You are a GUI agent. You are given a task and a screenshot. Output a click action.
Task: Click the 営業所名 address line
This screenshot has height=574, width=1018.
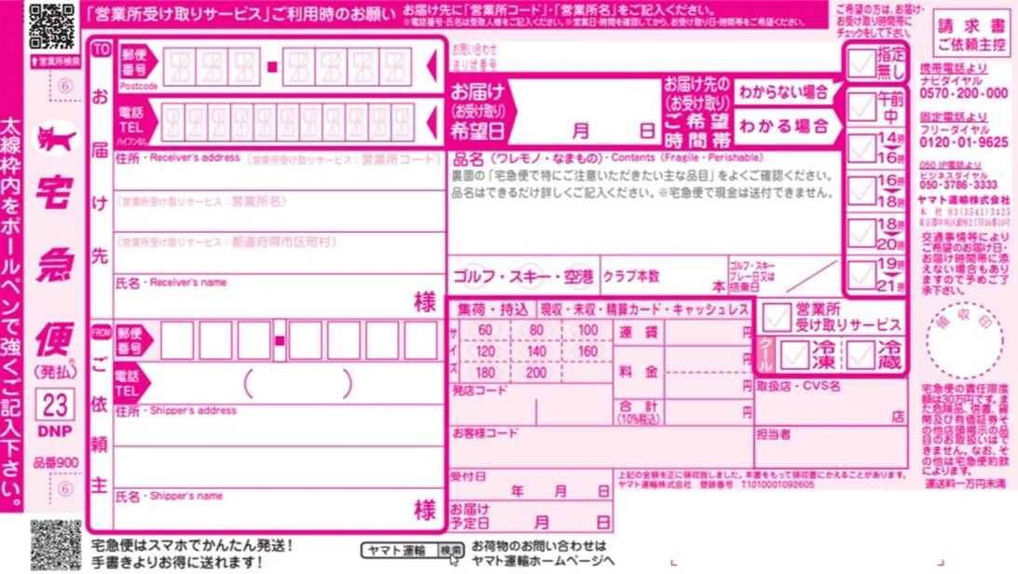click(279, 212)
